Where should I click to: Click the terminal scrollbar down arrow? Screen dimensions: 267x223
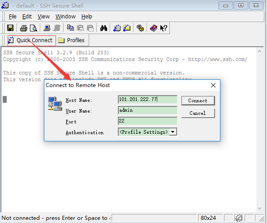[x=259, y=208]
